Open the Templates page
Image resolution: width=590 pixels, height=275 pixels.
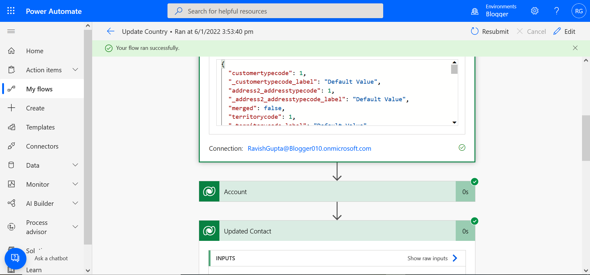tap(40, 127)
